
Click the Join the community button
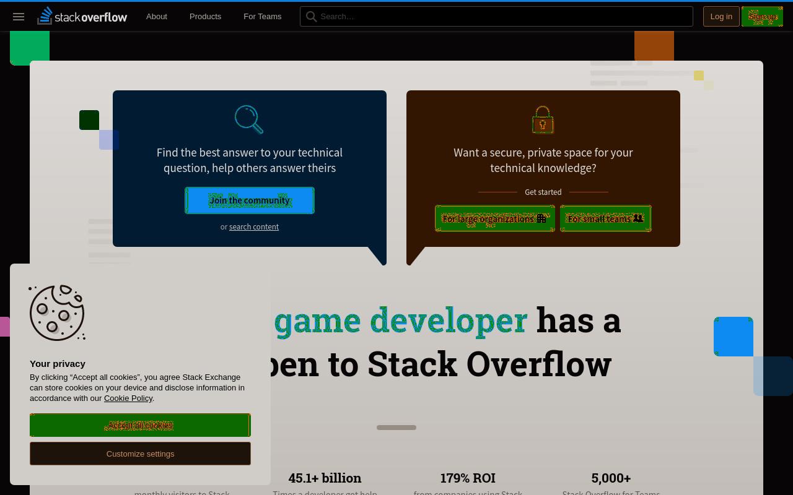click(x=250, y=200)
